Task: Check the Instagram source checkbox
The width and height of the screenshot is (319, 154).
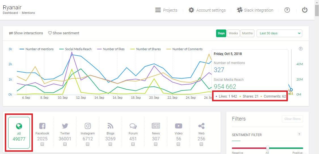Action: 88,144
